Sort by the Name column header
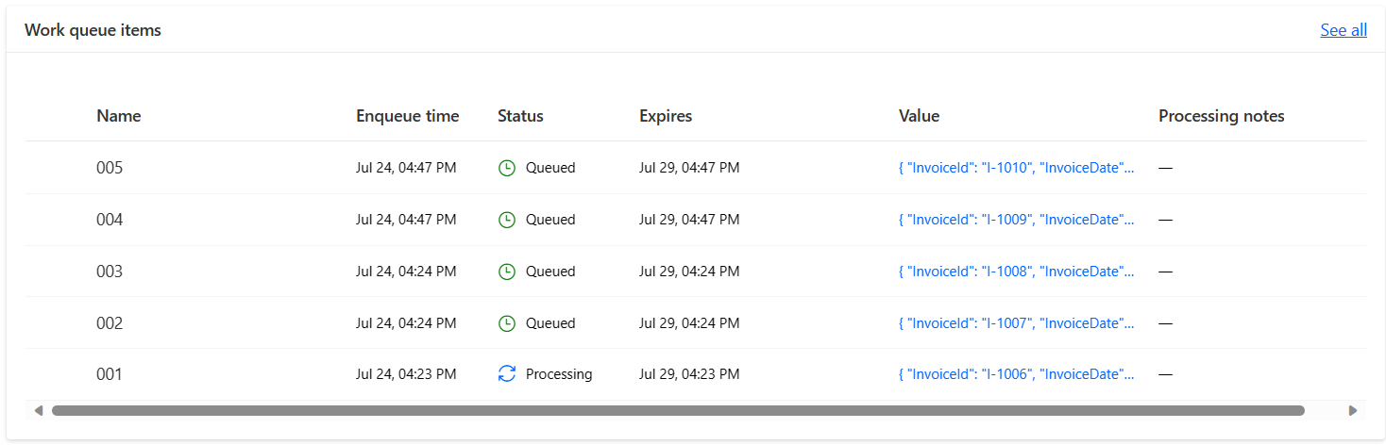 click(119, 116)
